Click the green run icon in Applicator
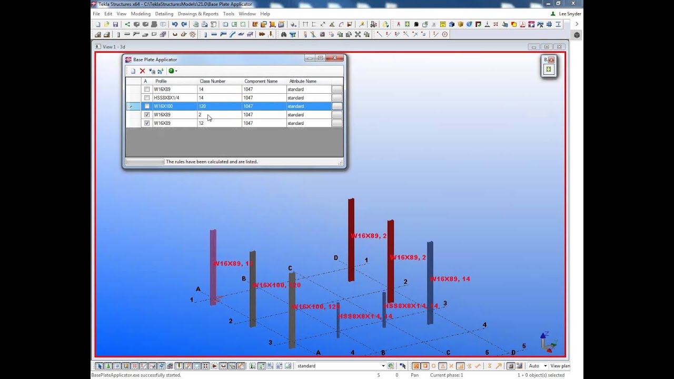The width and height of the screenshot is (674, 379). coord(171,71)
